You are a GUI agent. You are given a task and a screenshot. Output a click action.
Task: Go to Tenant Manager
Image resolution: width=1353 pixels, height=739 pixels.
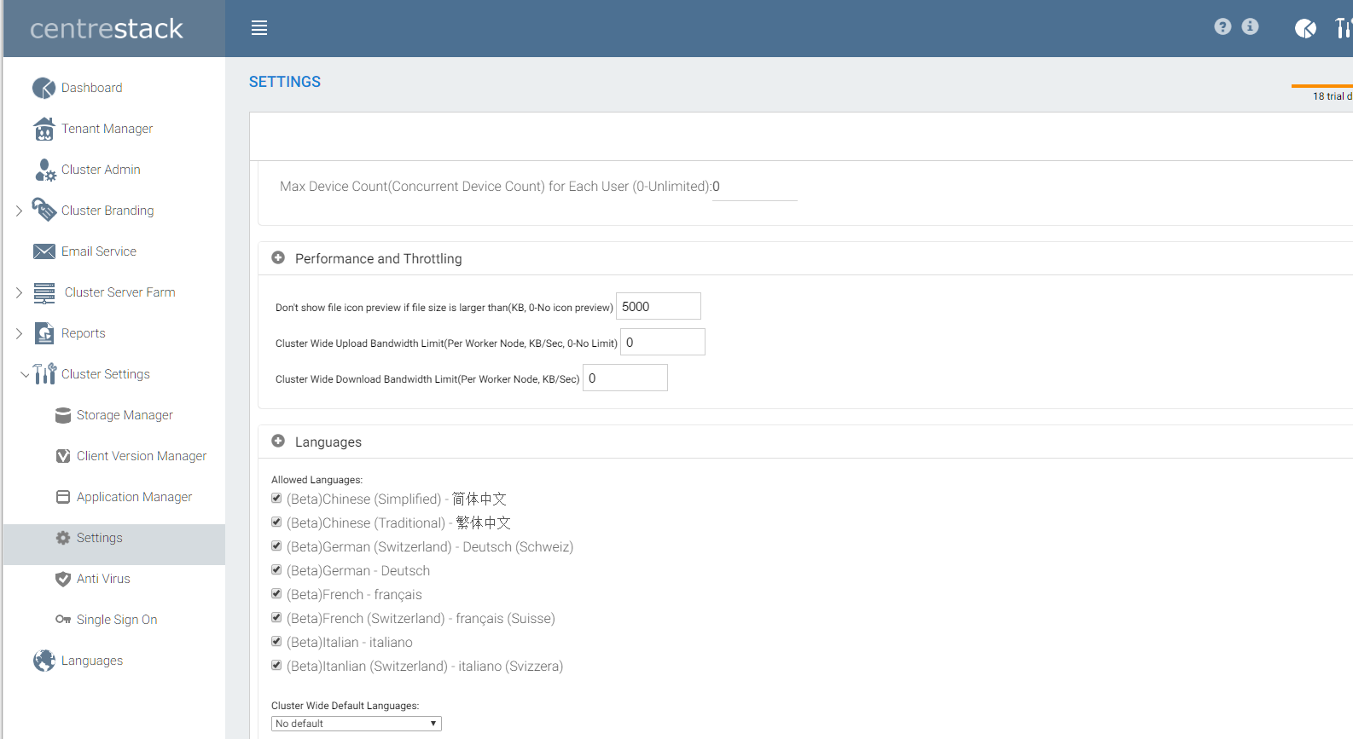coord(107,129)
